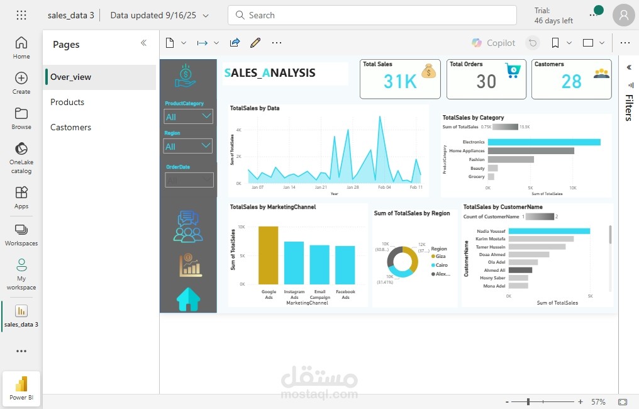Click the Edit pencil icon
The height and width of the screenshot is (409, 639).
[255, 42]
